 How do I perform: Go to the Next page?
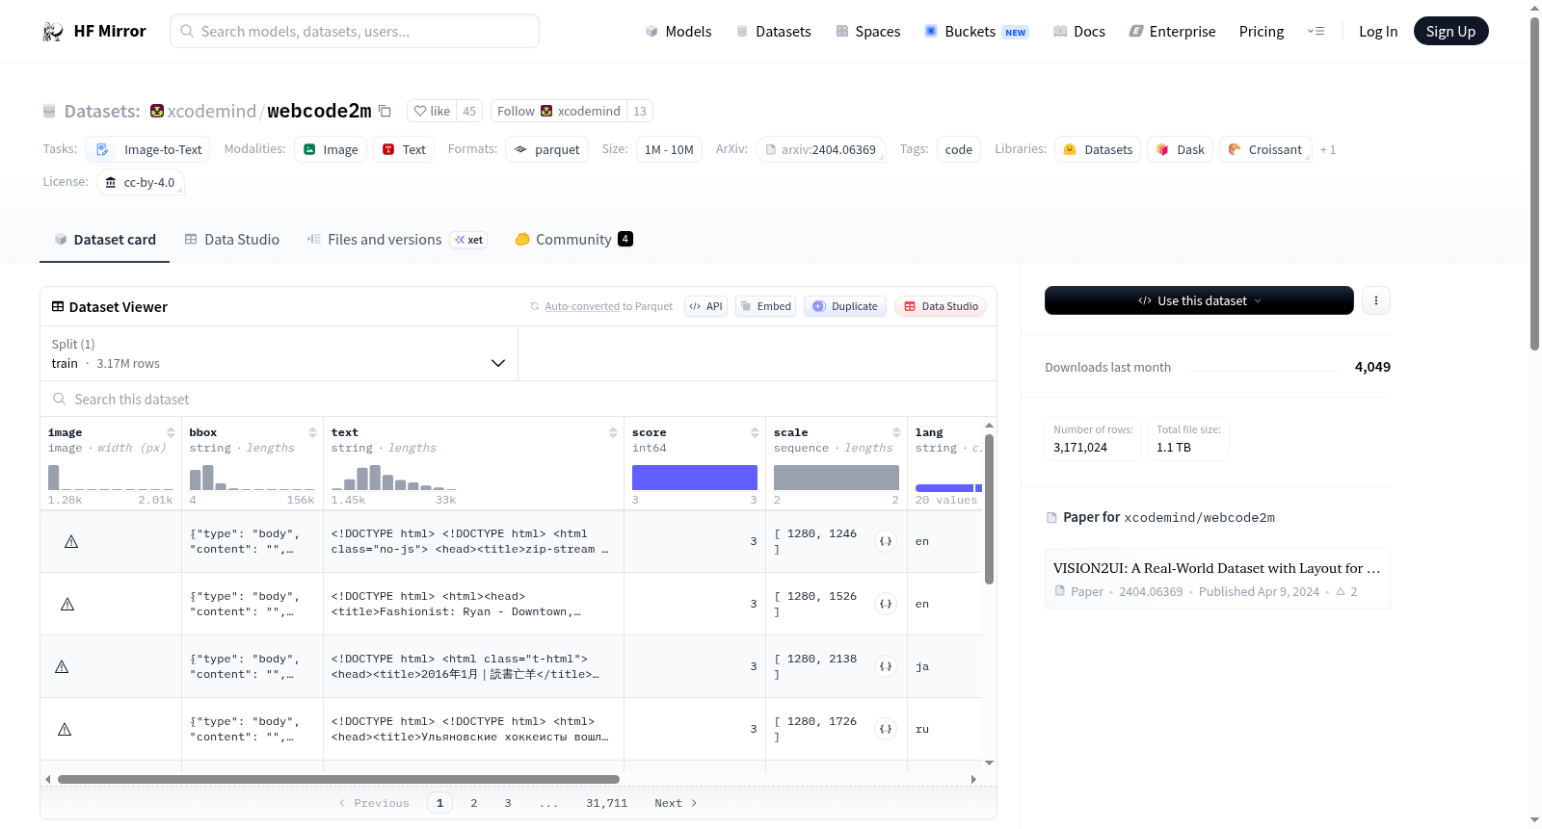676,803
